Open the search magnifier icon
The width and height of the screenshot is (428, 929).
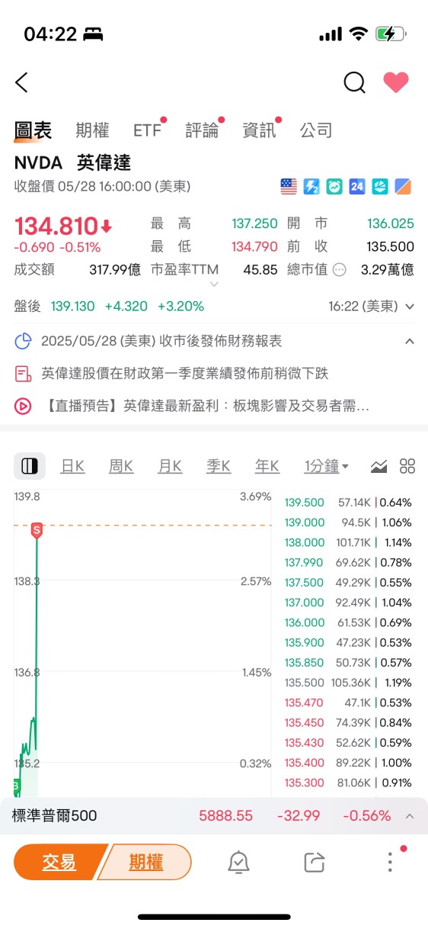coord(354,82)
